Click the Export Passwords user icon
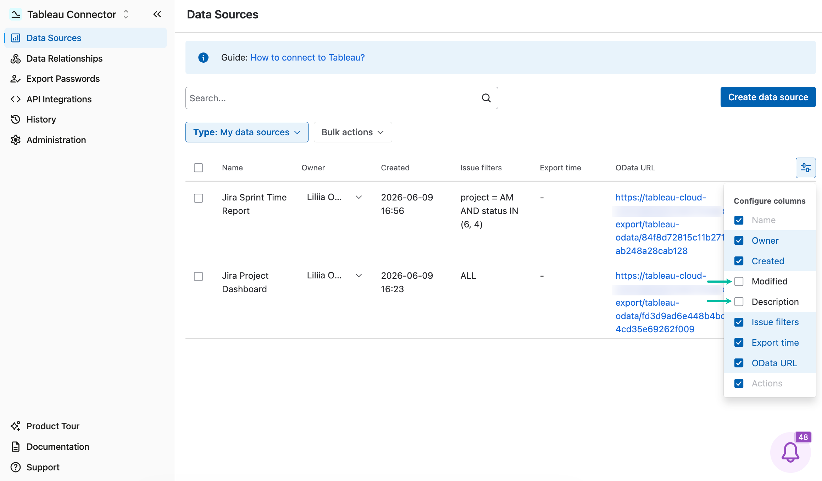 [16, 79]
